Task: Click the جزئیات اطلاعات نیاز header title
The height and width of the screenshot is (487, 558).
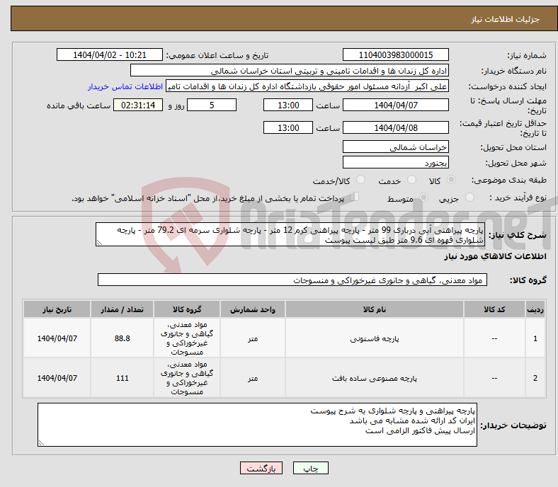Action: (x=505, y=19)
